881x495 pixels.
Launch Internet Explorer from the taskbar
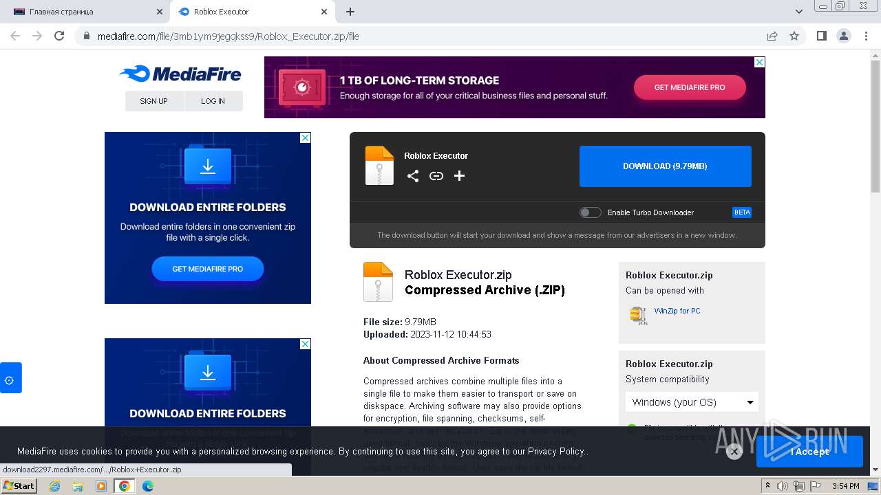(55, 486)
